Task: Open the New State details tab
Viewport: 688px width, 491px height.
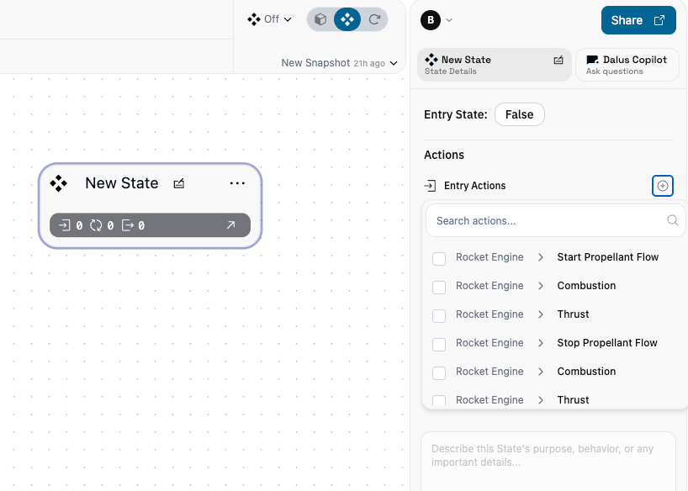Action: 494,65
